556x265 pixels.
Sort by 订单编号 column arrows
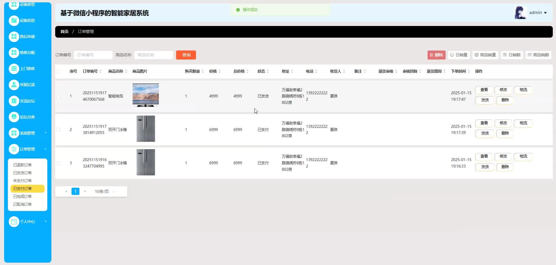point(100,71)
